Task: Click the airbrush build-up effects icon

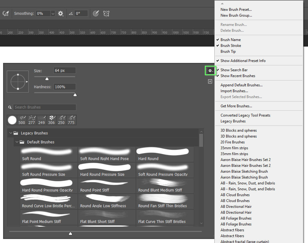Action: coord(5,14)
